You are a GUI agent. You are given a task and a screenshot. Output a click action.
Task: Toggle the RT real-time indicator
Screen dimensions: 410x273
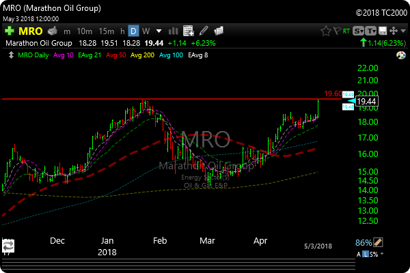coord(348,31)
